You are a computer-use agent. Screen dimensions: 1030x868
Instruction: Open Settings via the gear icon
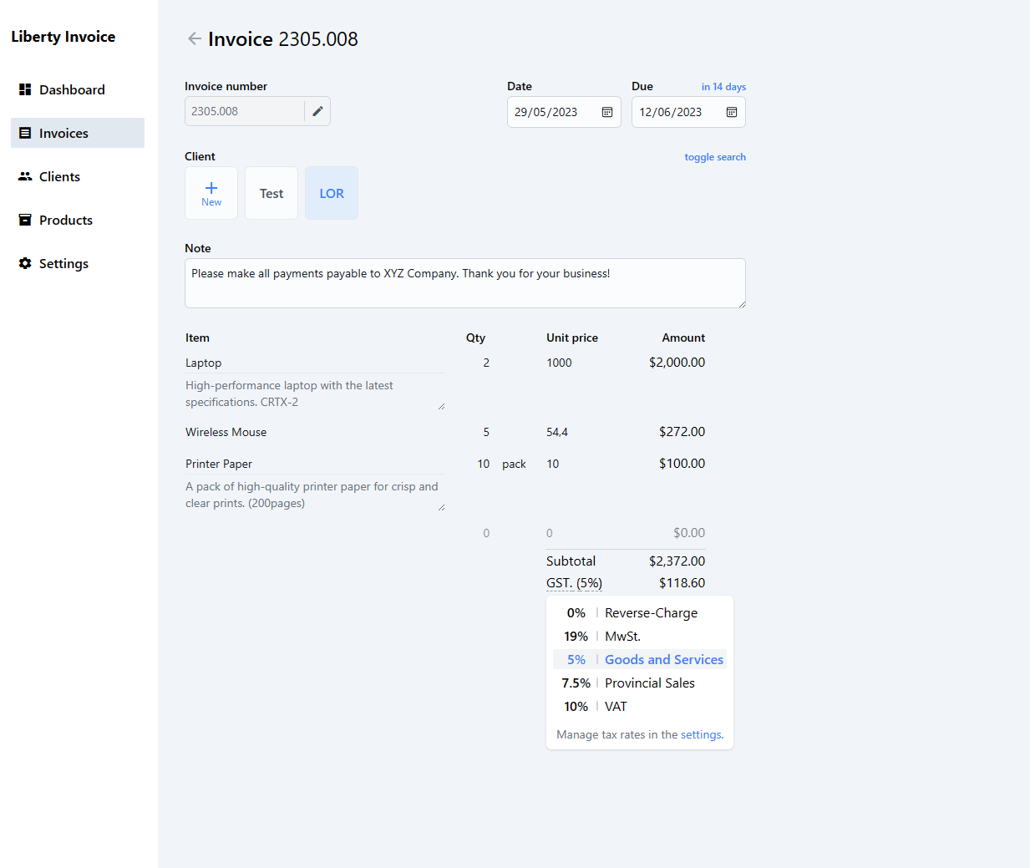pos(25,263)
